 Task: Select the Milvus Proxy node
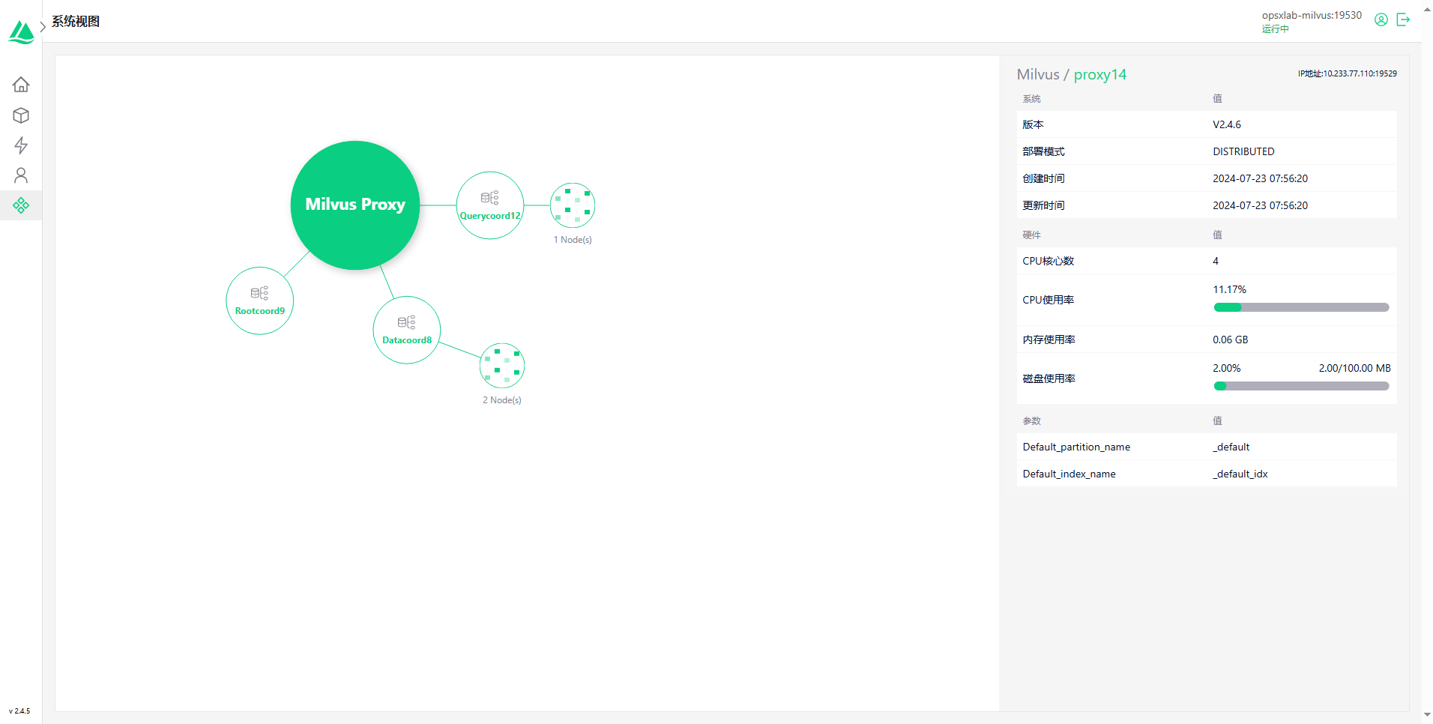[355, 205]
